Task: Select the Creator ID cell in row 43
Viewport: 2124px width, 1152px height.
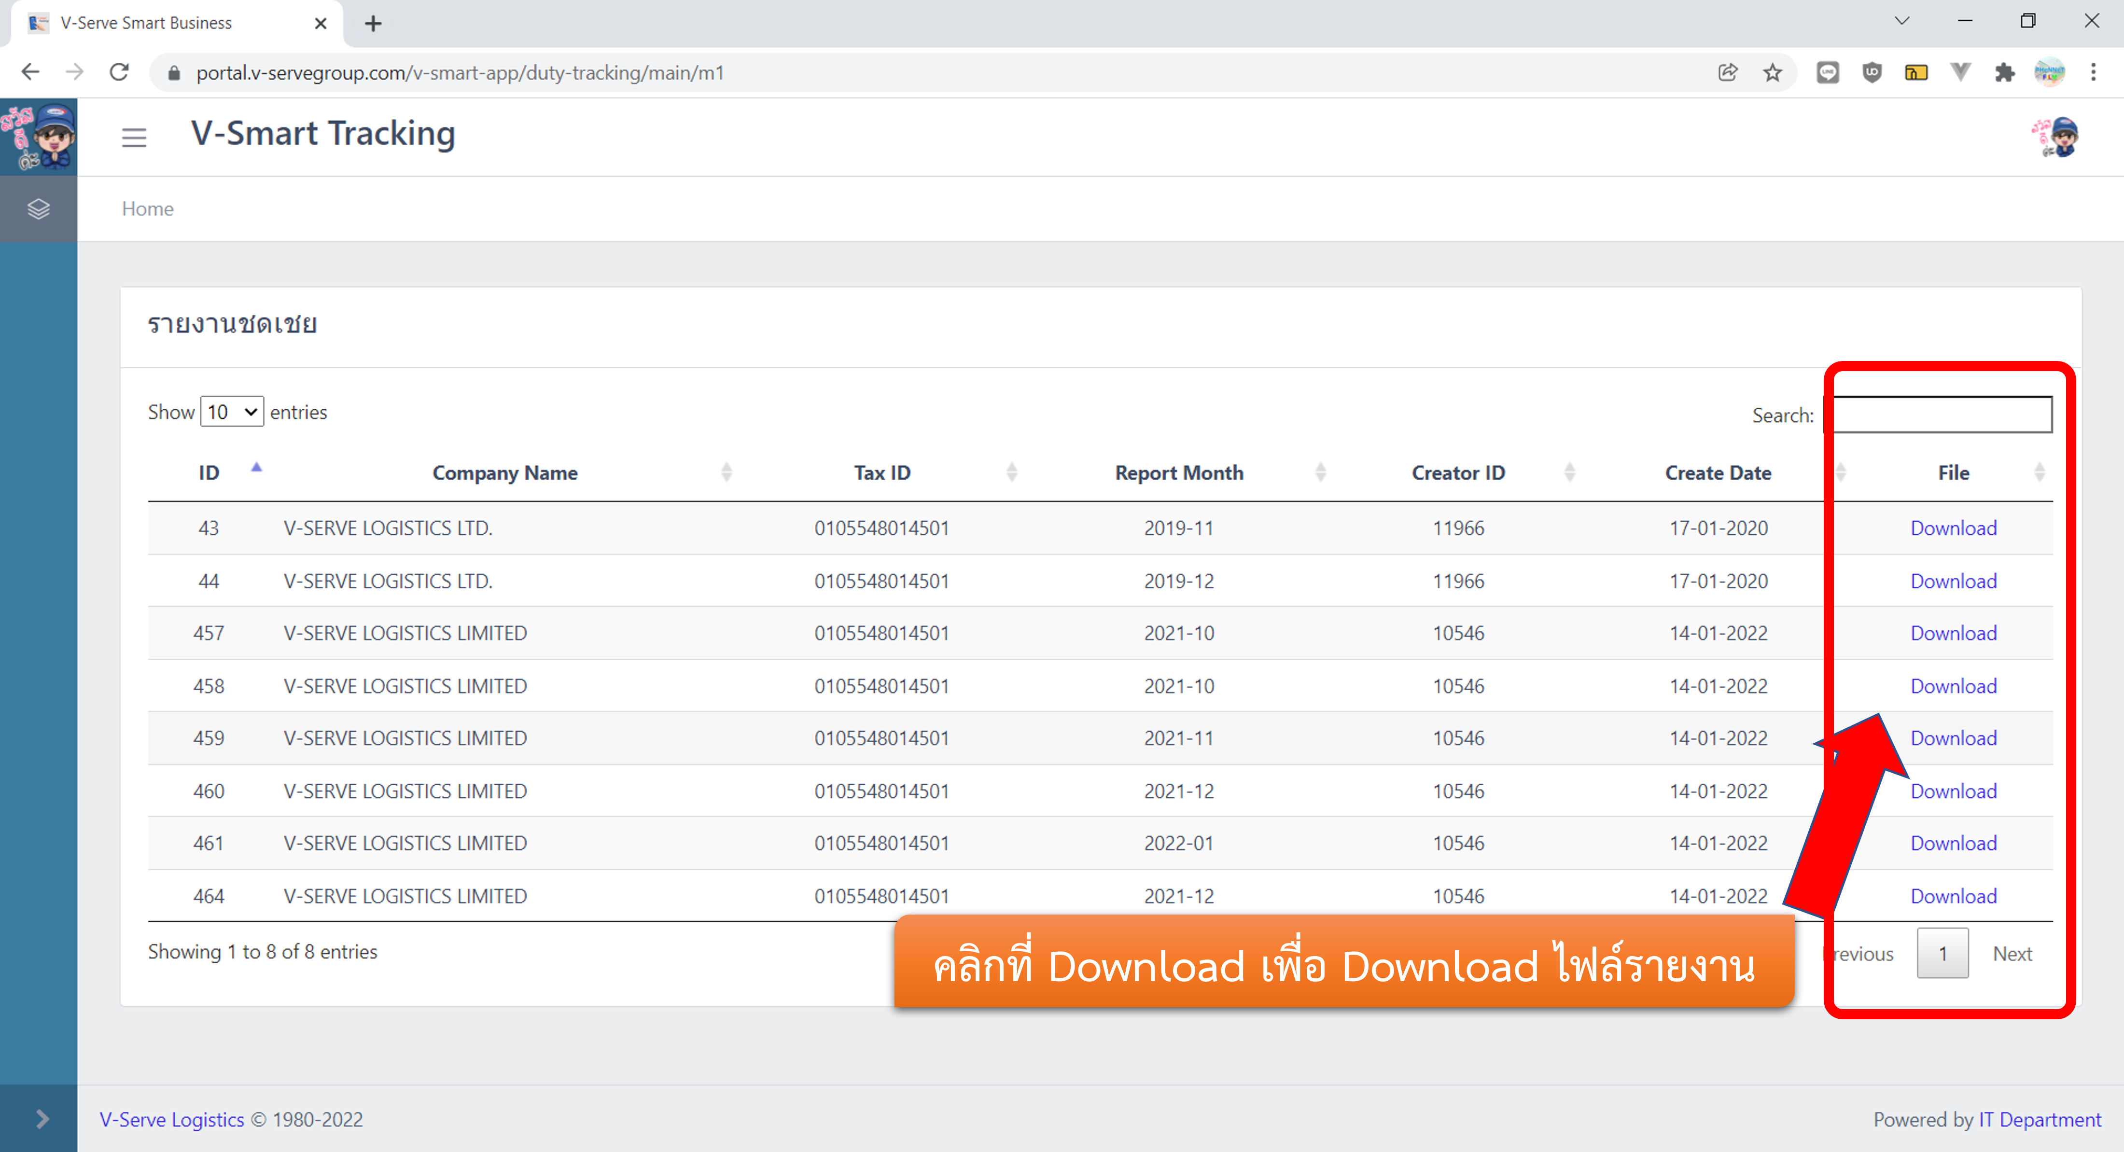Action: [1458, 528]
